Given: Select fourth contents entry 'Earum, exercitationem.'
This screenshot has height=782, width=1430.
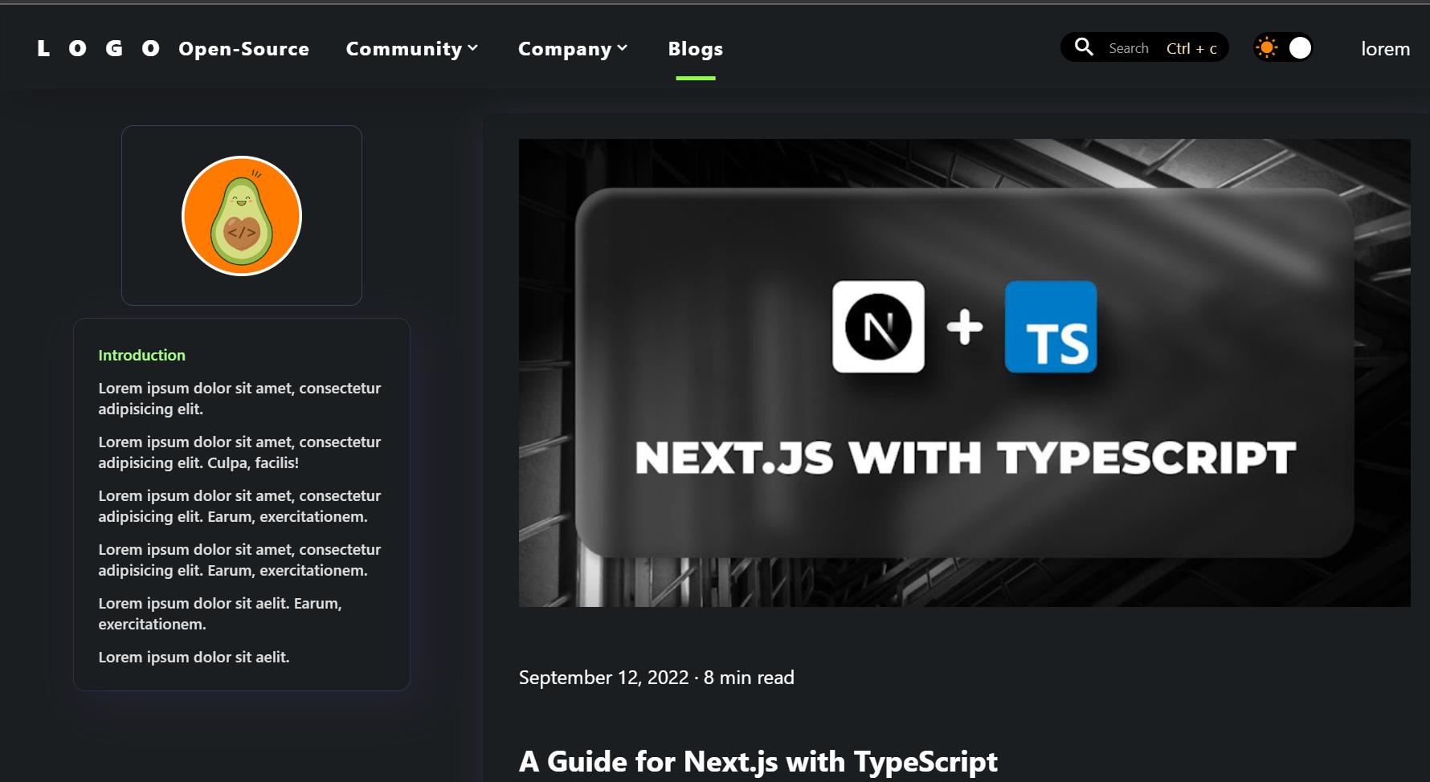Looking at the screenshot, I should coord(239,560).
